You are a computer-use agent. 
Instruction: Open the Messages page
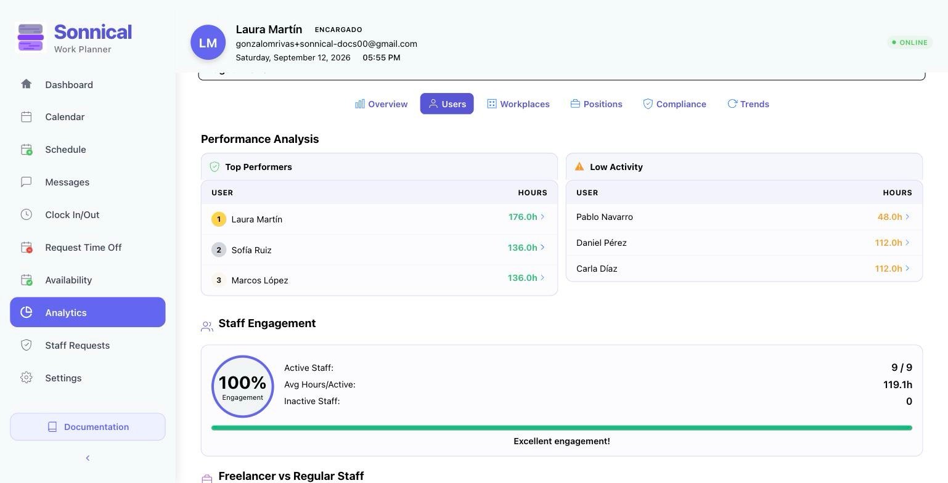tap(88, 182)
